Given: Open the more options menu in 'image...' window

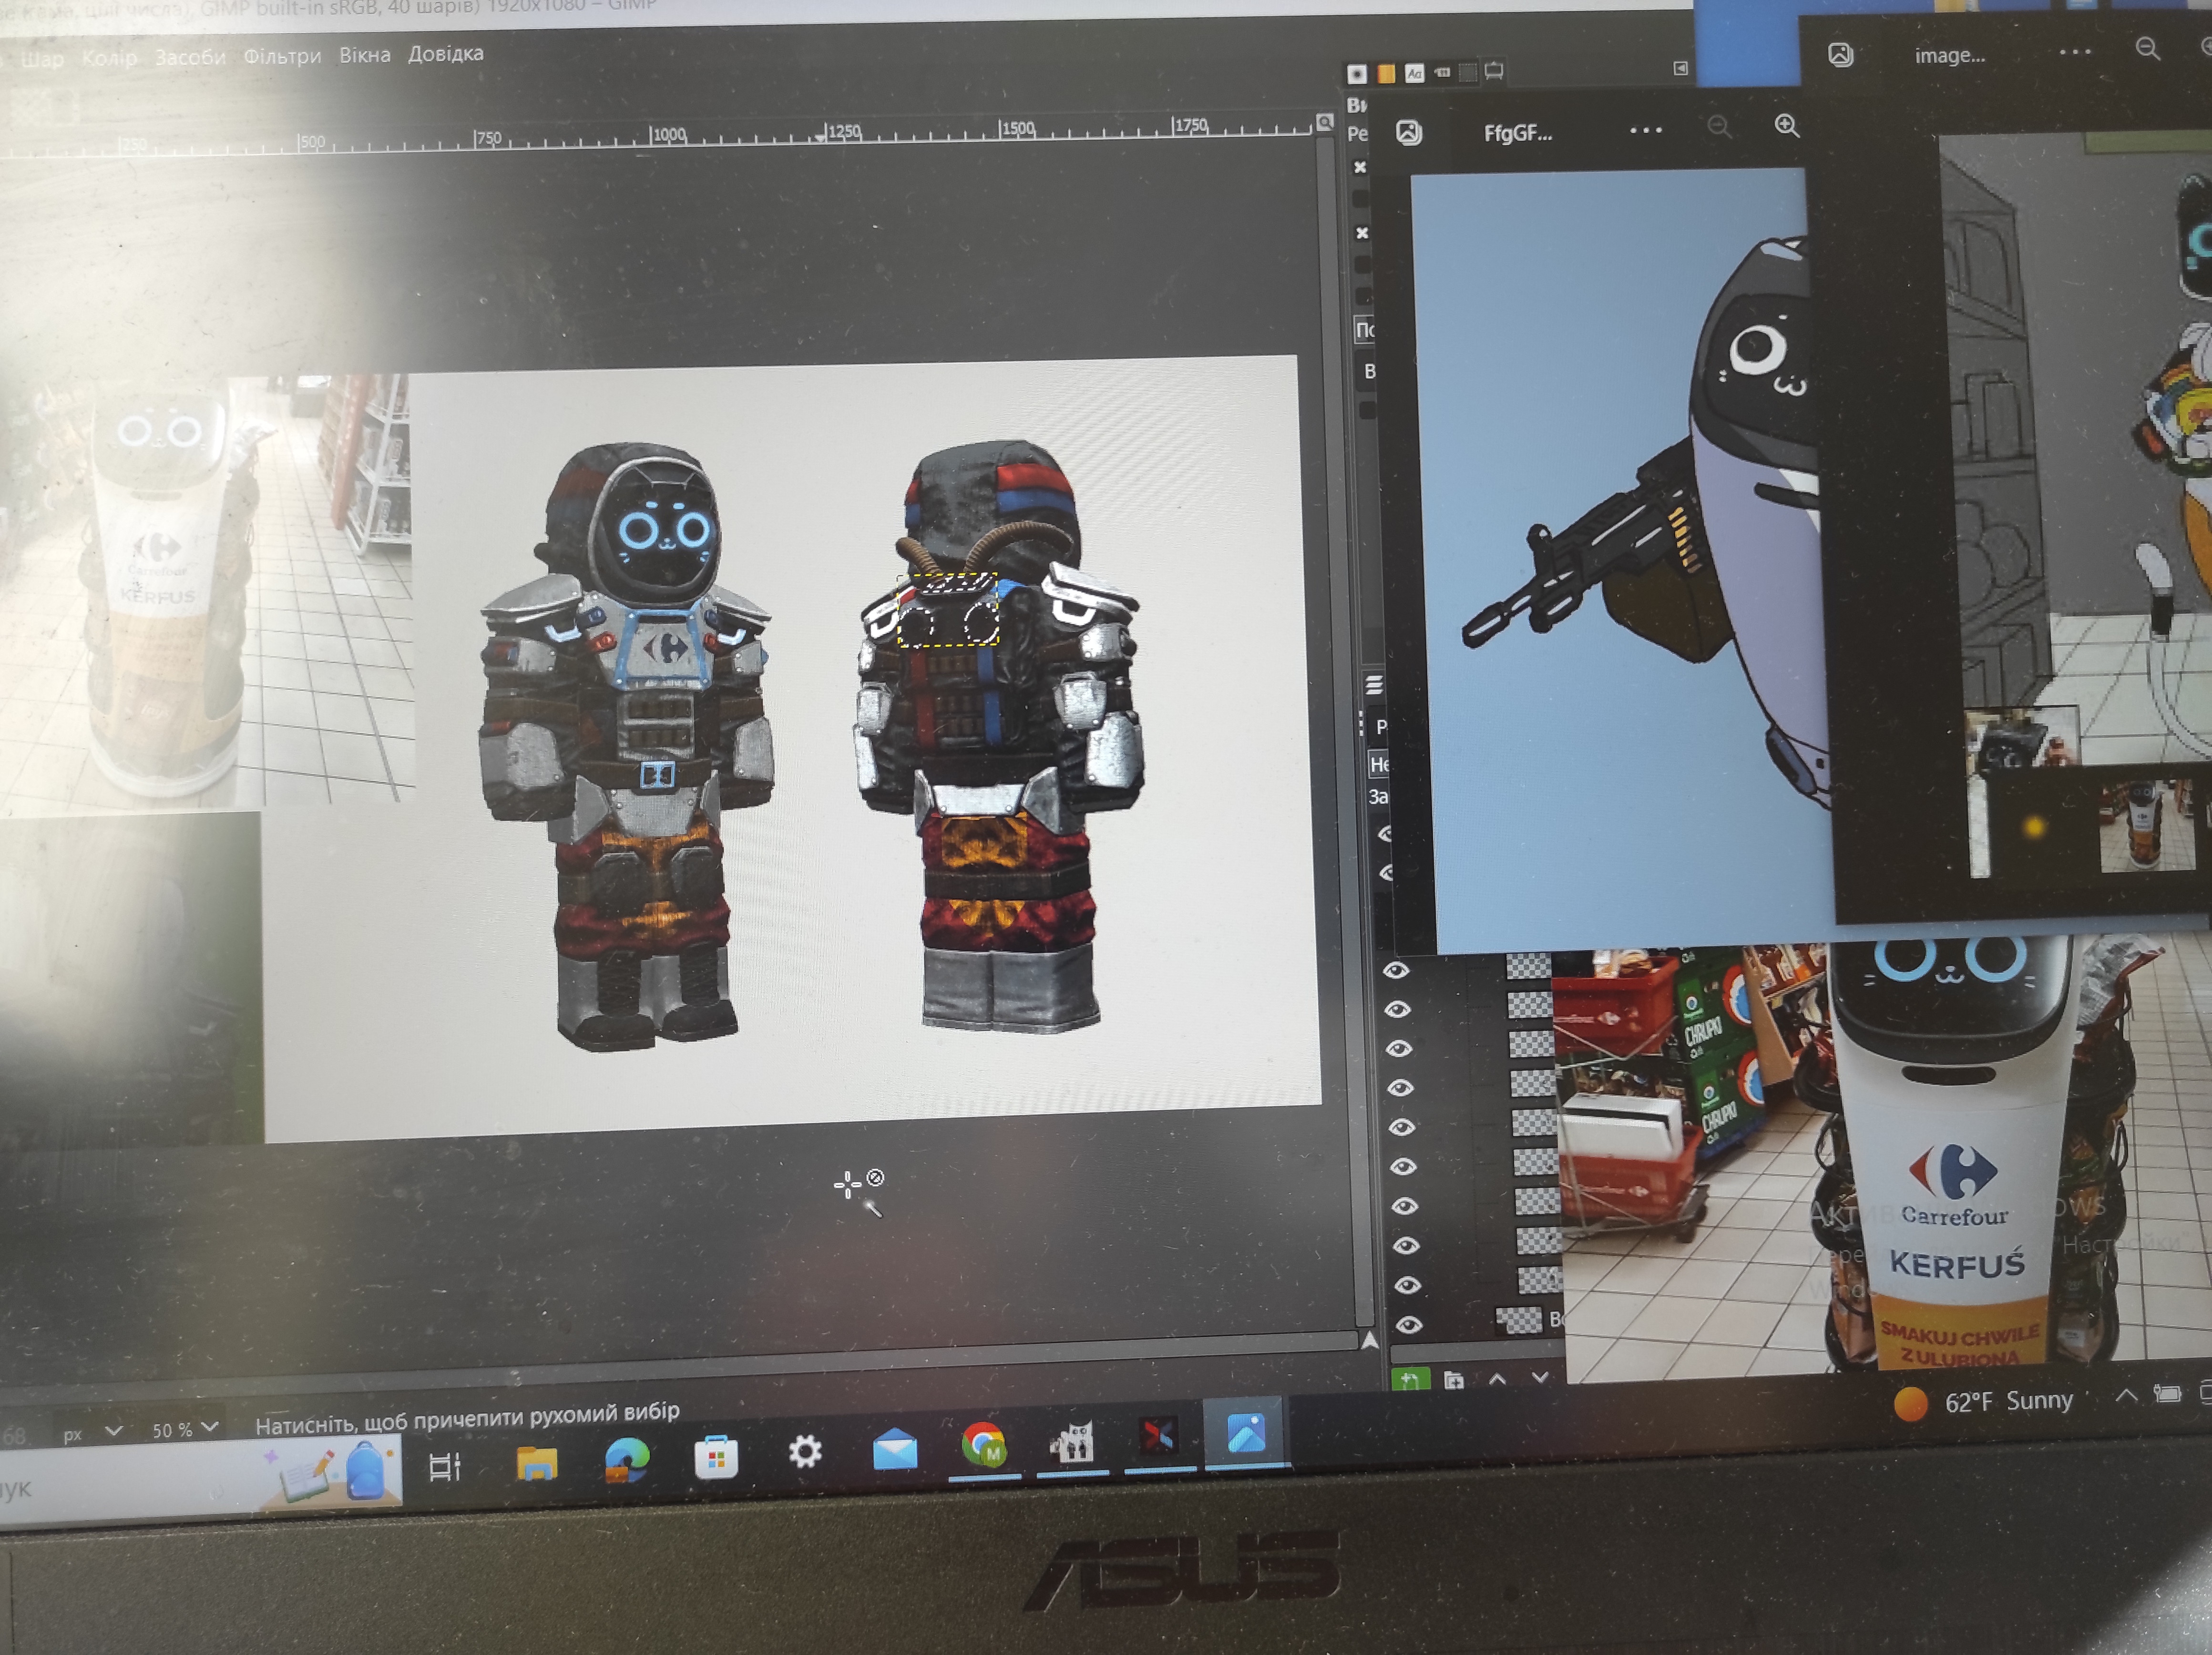Looking at the screenshot, I should [2075, 51].
